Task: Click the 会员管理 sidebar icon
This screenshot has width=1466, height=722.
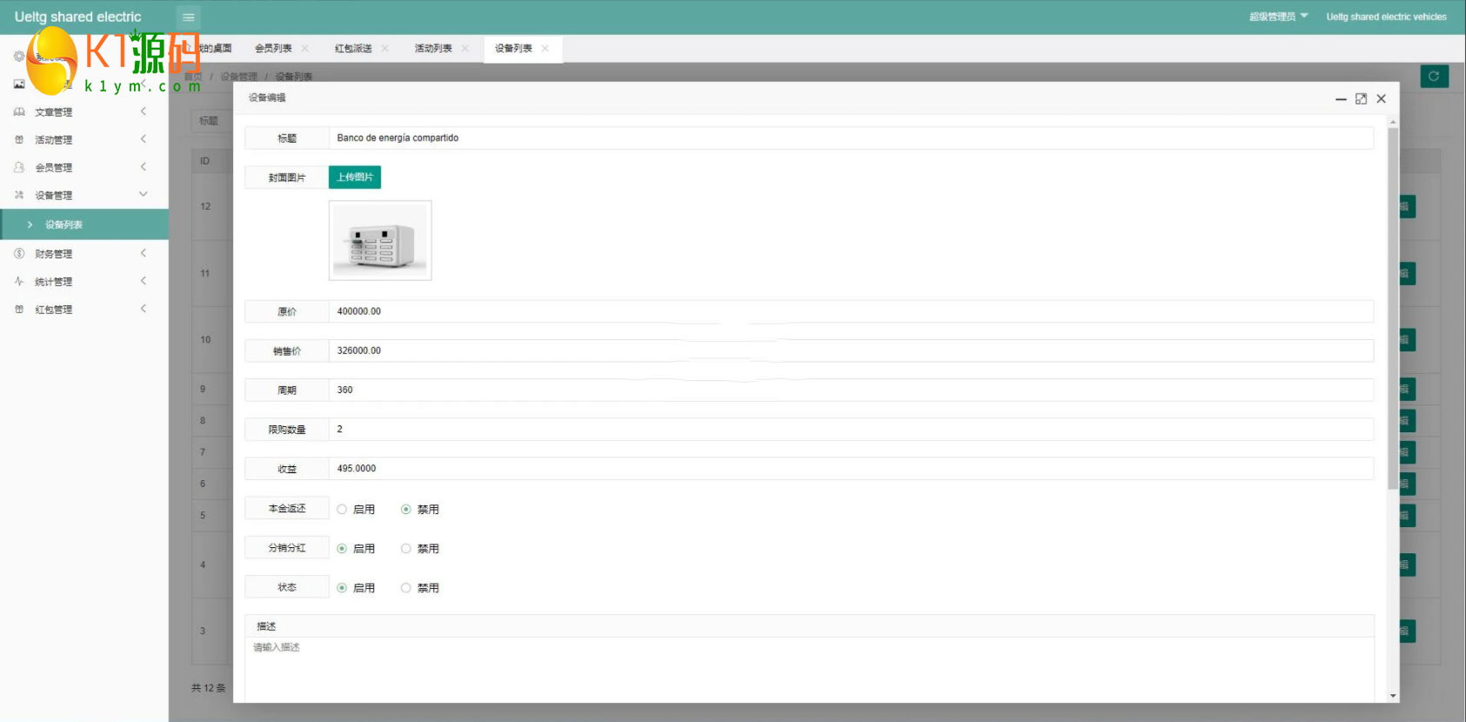Action: coord(19,167)
